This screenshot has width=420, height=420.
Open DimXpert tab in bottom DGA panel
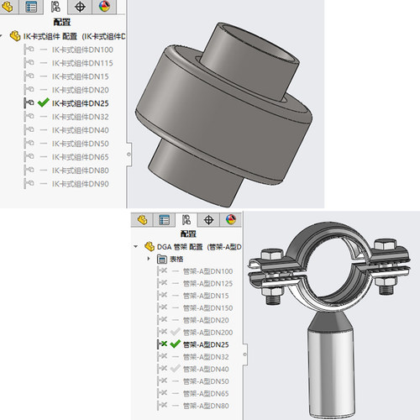(208, 220)
